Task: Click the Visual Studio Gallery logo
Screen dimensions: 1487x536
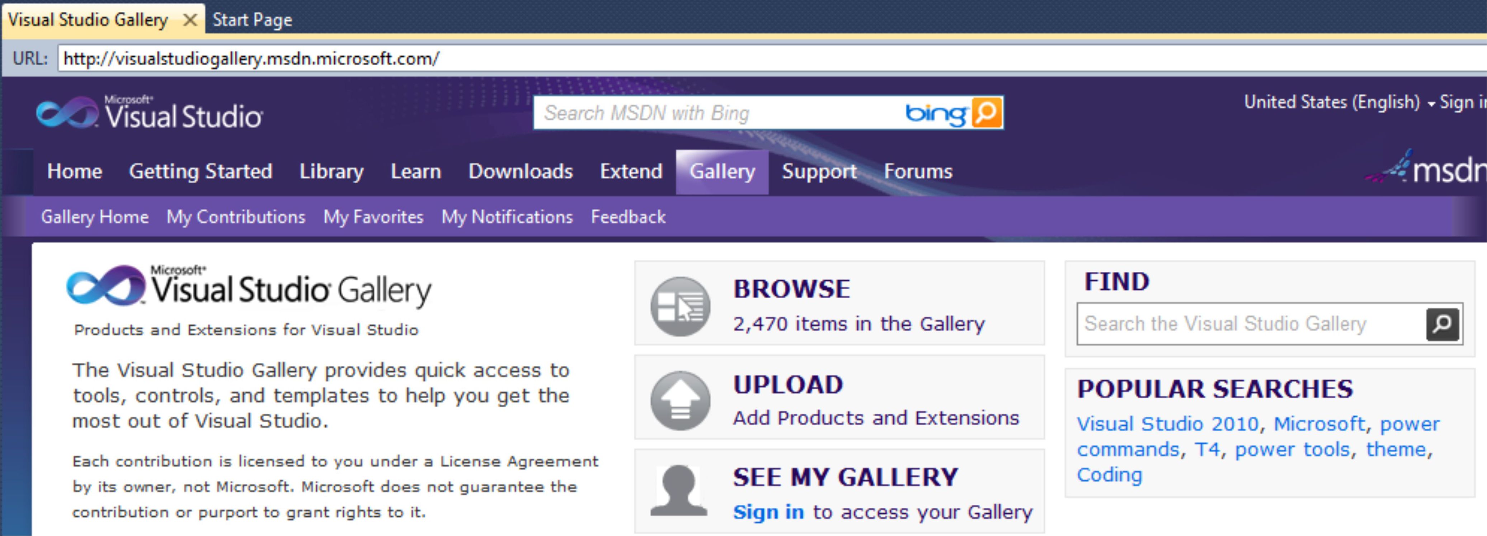Action: 249,287
